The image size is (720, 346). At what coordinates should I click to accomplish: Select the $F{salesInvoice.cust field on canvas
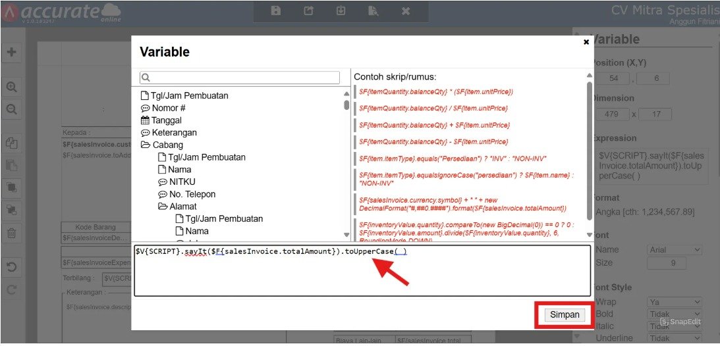coord(96,144)
